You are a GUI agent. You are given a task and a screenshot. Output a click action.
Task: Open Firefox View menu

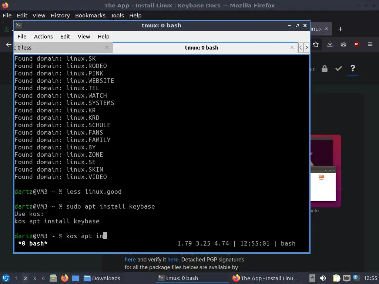click(39, 16)
